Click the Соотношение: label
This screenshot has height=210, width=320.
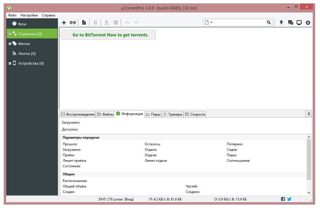coord(238,161)
